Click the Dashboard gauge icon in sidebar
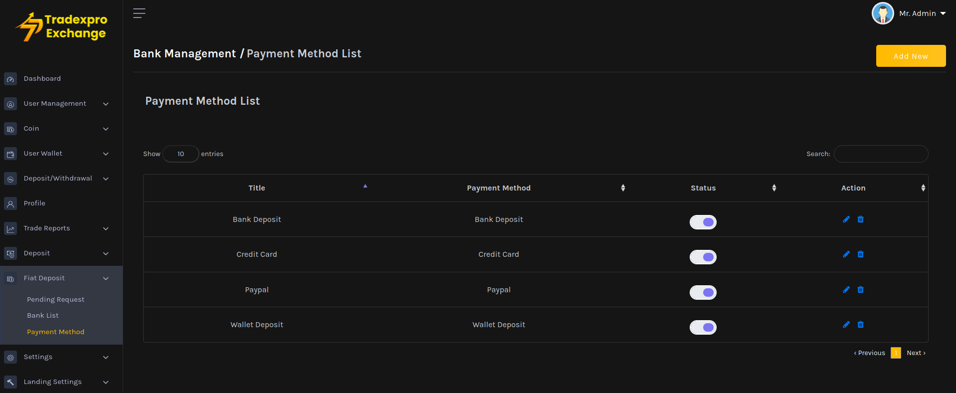 pyautogui.click(x=10, y=79)
